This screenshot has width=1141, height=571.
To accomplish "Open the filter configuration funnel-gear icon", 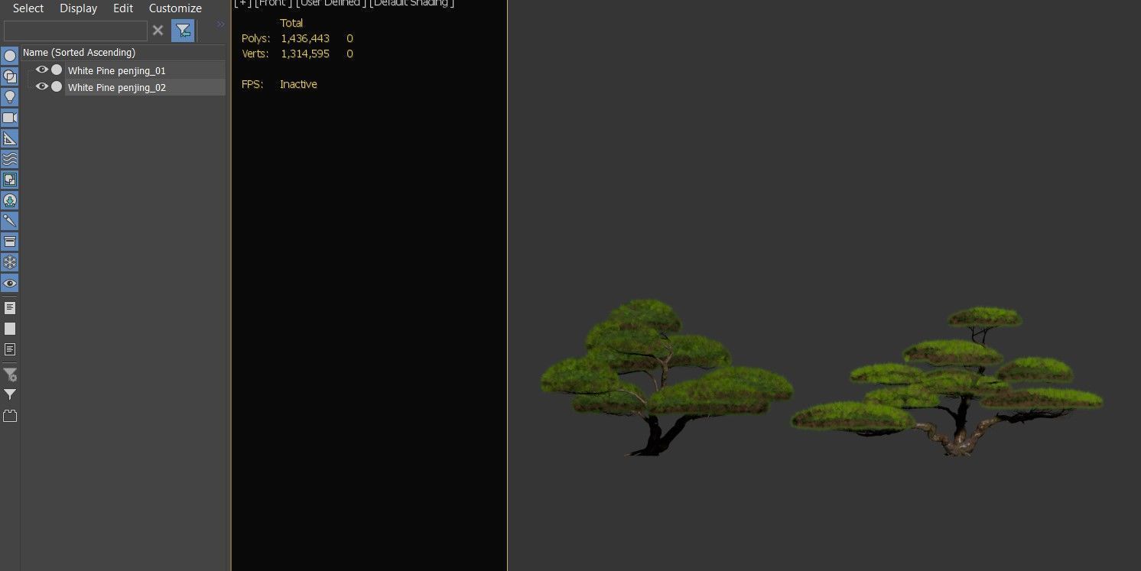I will tap(10, 375).
